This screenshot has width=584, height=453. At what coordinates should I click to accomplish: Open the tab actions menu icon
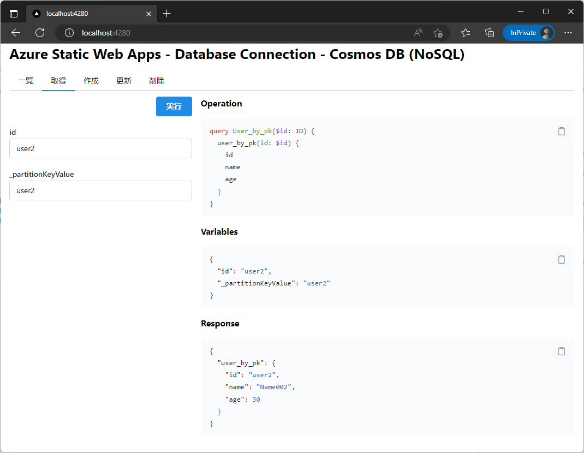click(x=14, y=14)
